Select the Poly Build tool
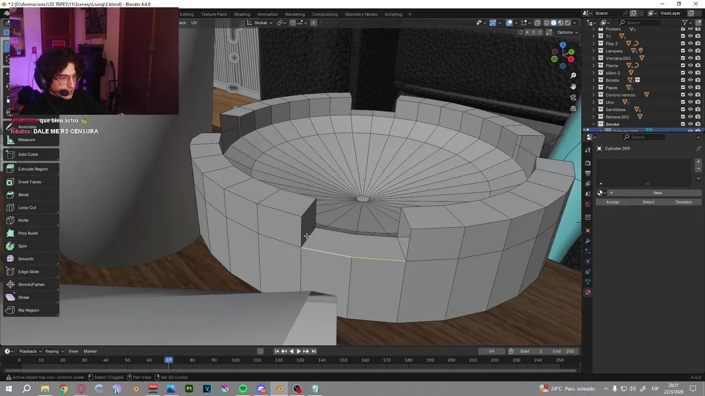 pyautogui.click(x=30, y=233)
